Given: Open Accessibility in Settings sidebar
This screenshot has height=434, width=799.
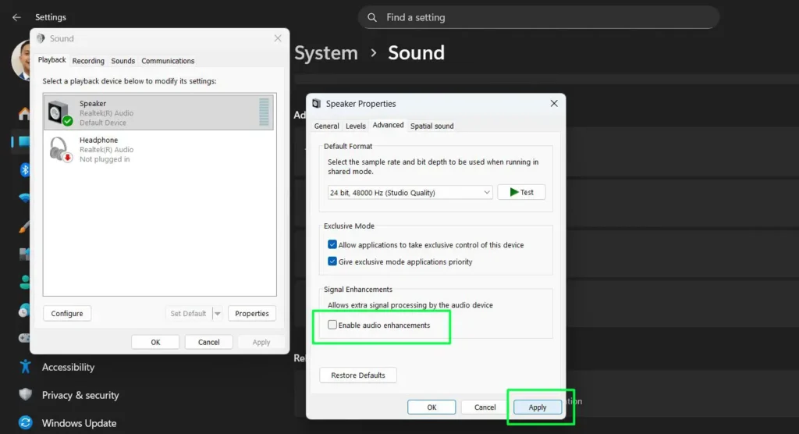Looking at the screenshot, I should [68, 367].
